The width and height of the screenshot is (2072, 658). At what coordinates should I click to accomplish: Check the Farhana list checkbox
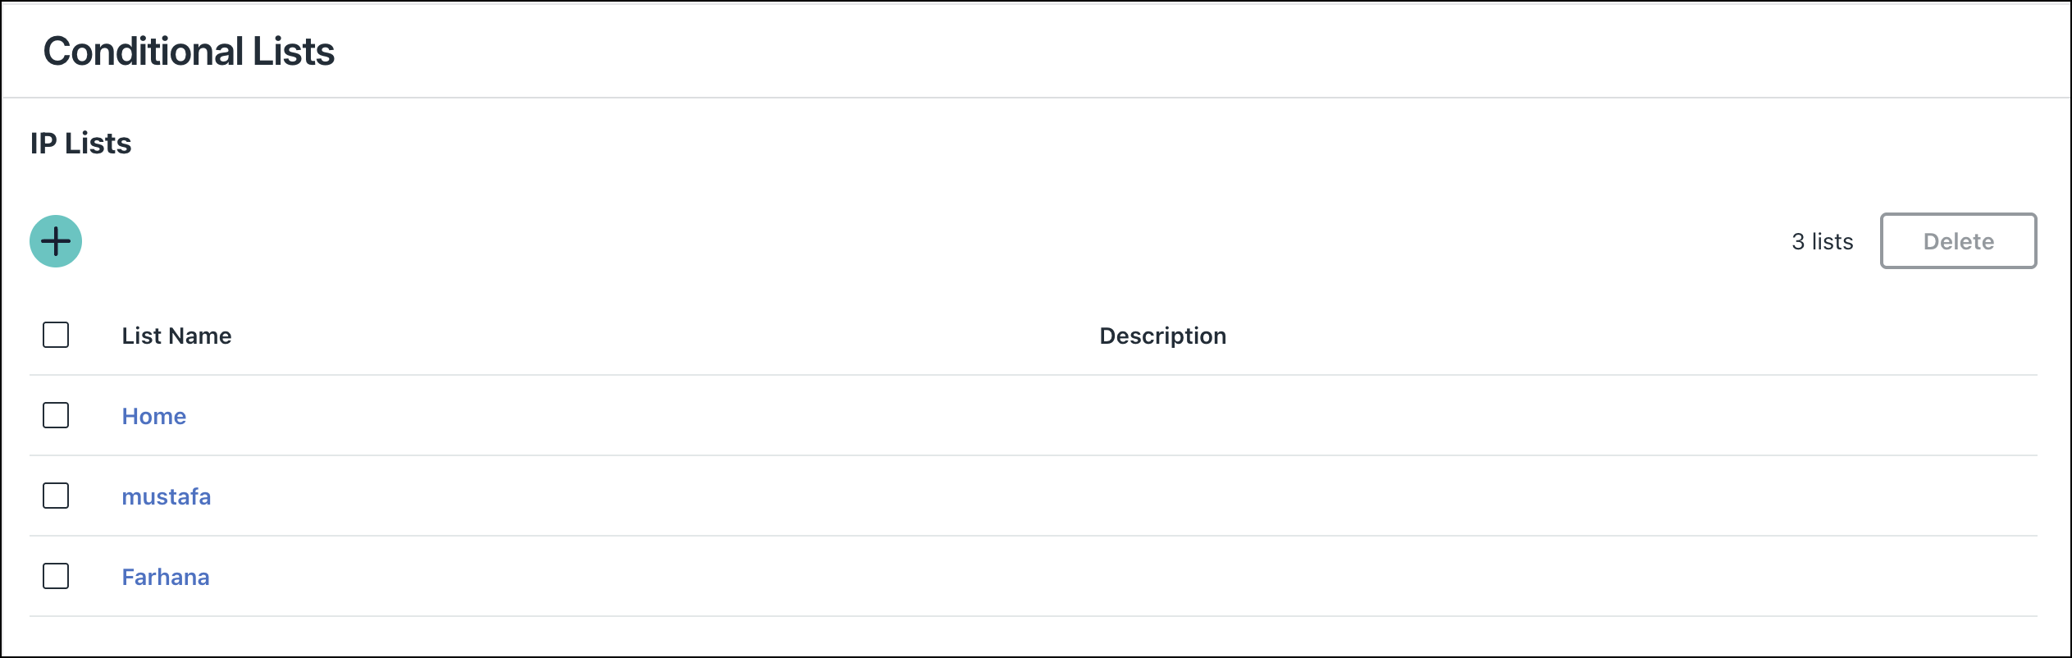click(55, 576)
